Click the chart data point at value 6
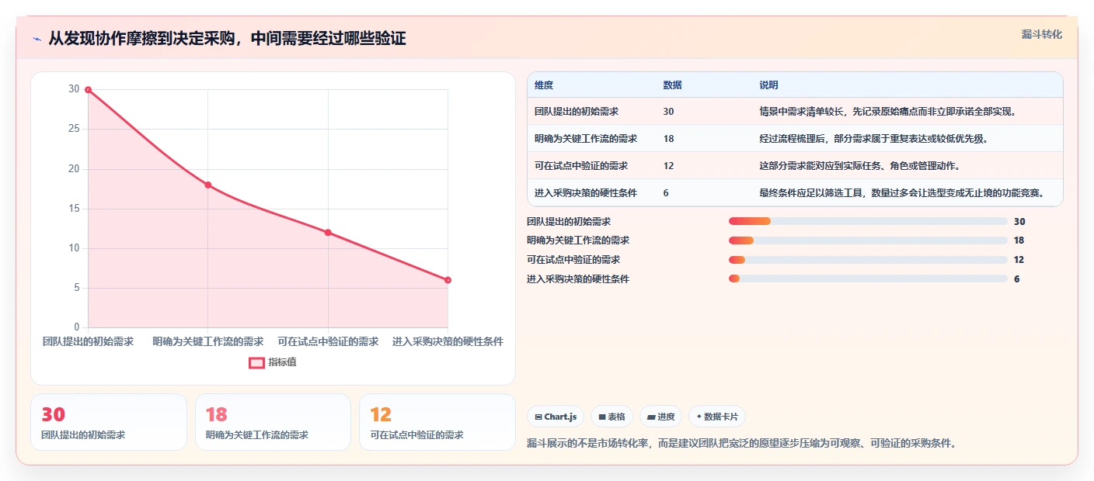 point(448,280)
